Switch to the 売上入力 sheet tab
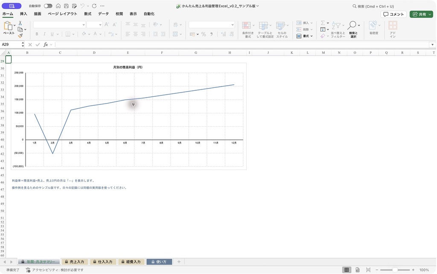Image resolution: width=437 pixels, height=274 pixels. [x=75, y=262]
